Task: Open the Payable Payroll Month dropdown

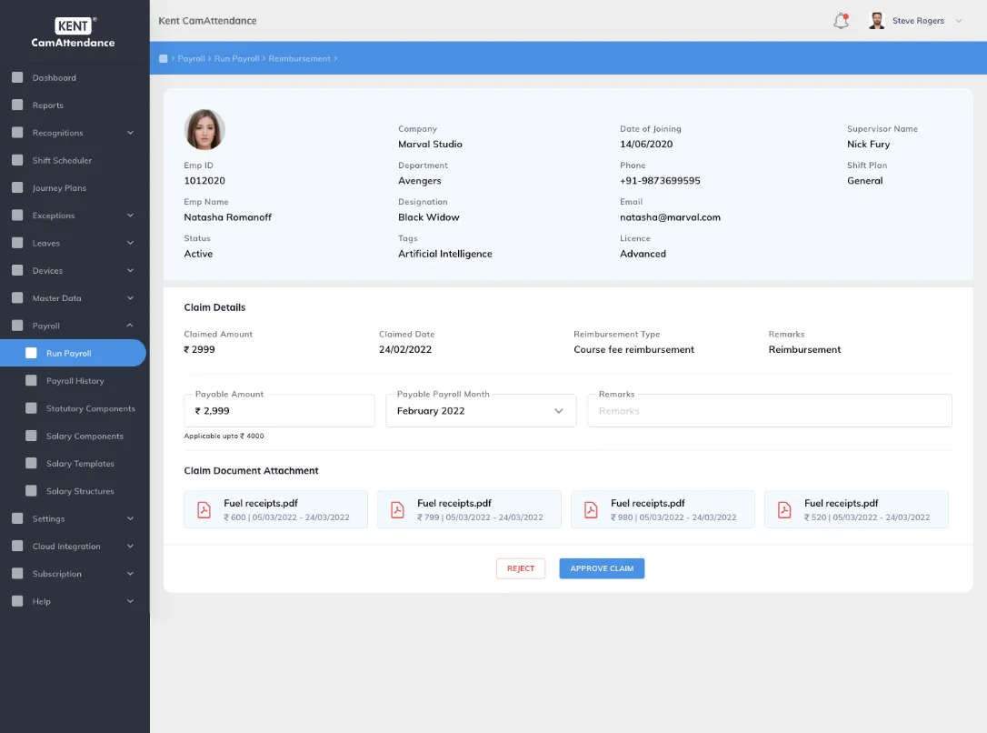Action: point(481,410)
